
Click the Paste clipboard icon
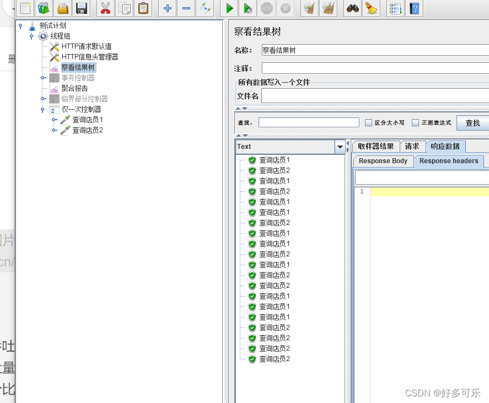(143, 8)
